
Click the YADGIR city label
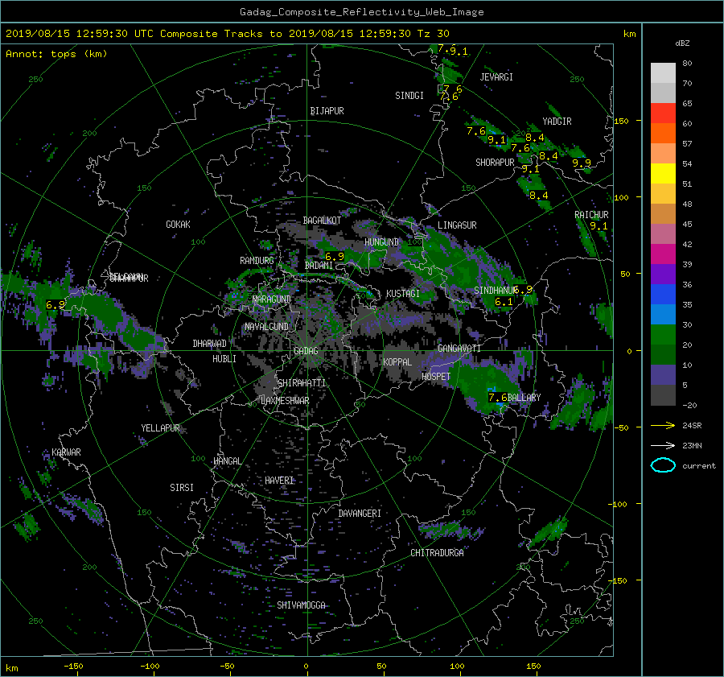(557, 122)
